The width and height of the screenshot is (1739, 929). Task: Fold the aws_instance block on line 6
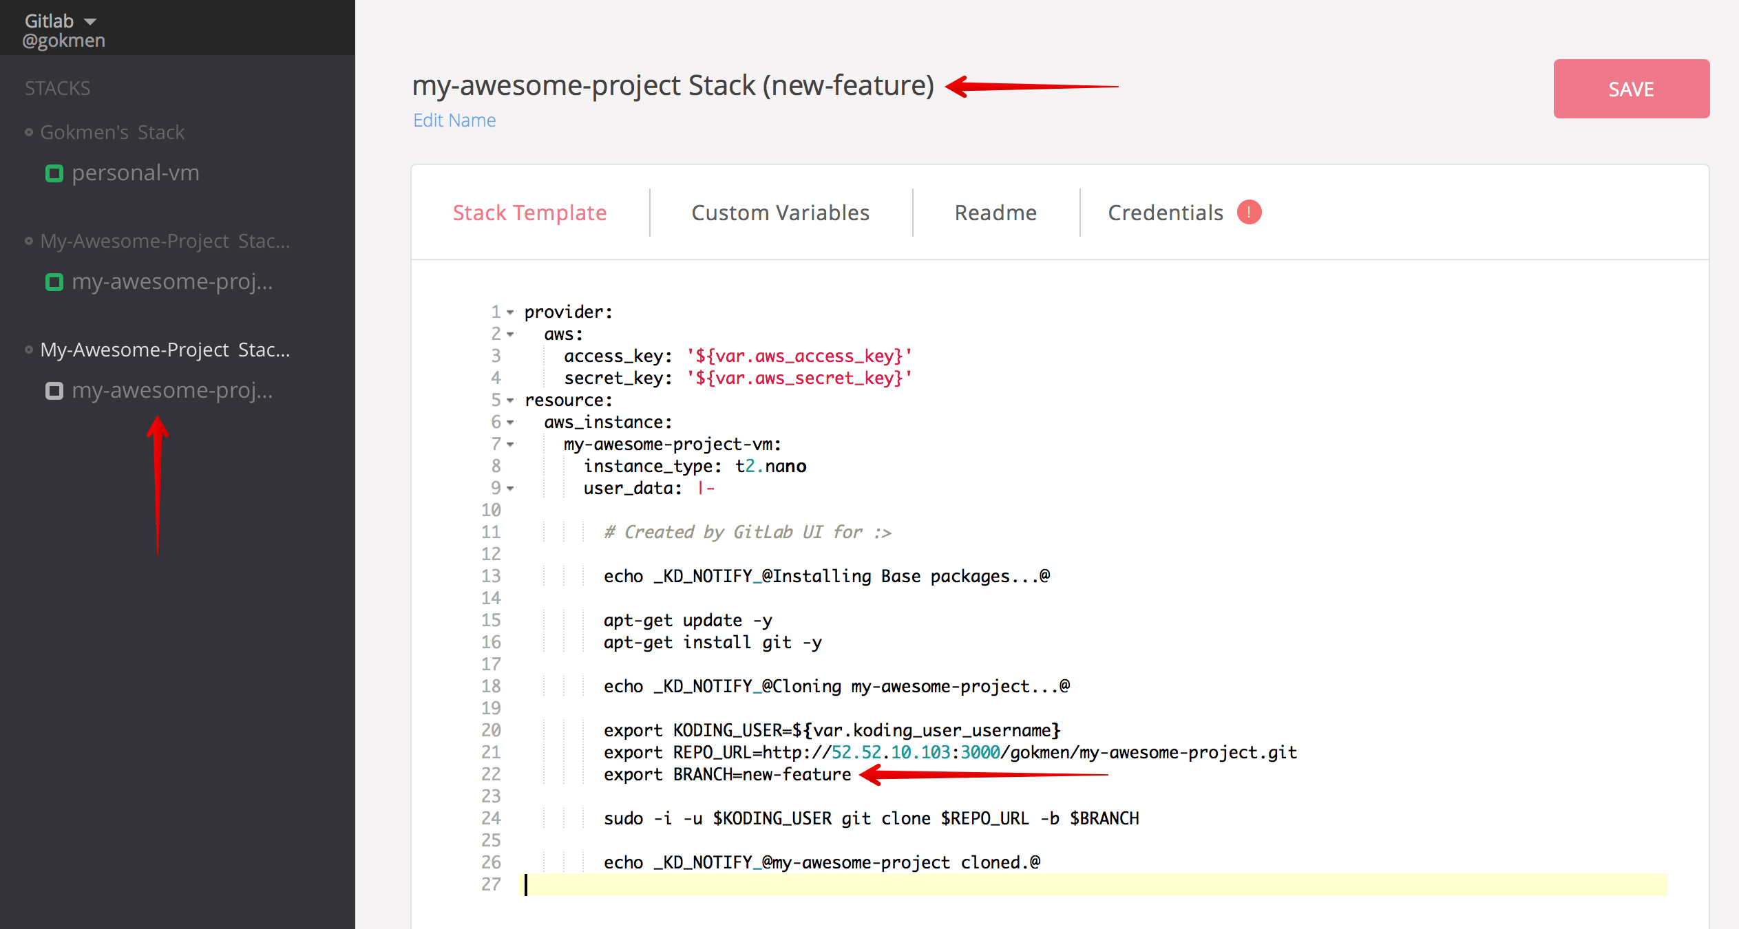click(510, 423)
